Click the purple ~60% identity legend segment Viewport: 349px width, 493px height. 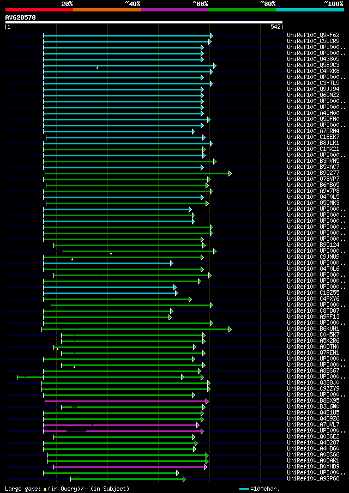[174, 10]
